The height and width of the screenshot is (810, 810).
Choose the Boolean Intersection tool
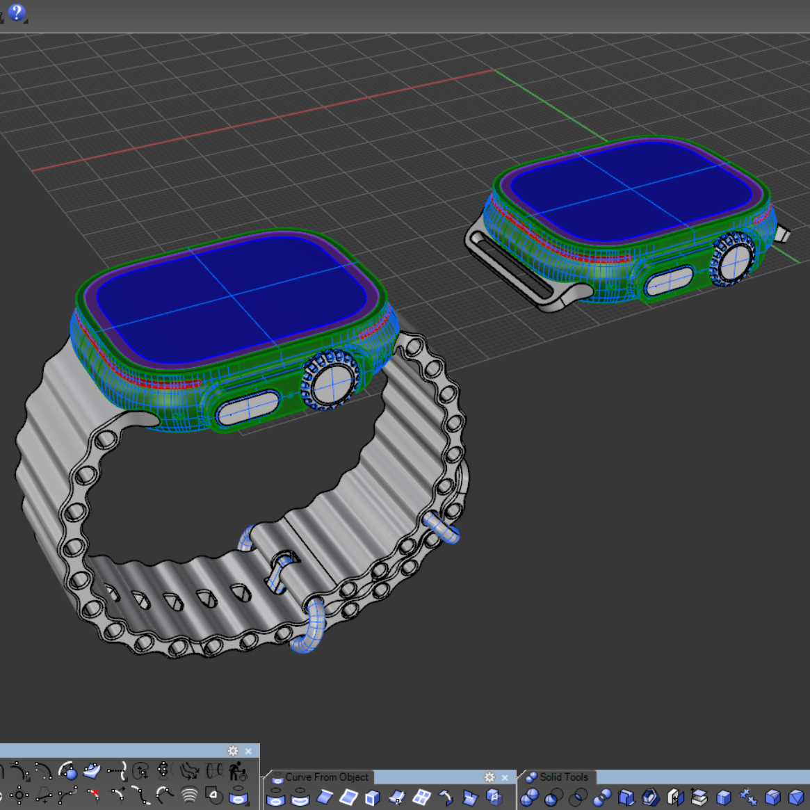578,797
